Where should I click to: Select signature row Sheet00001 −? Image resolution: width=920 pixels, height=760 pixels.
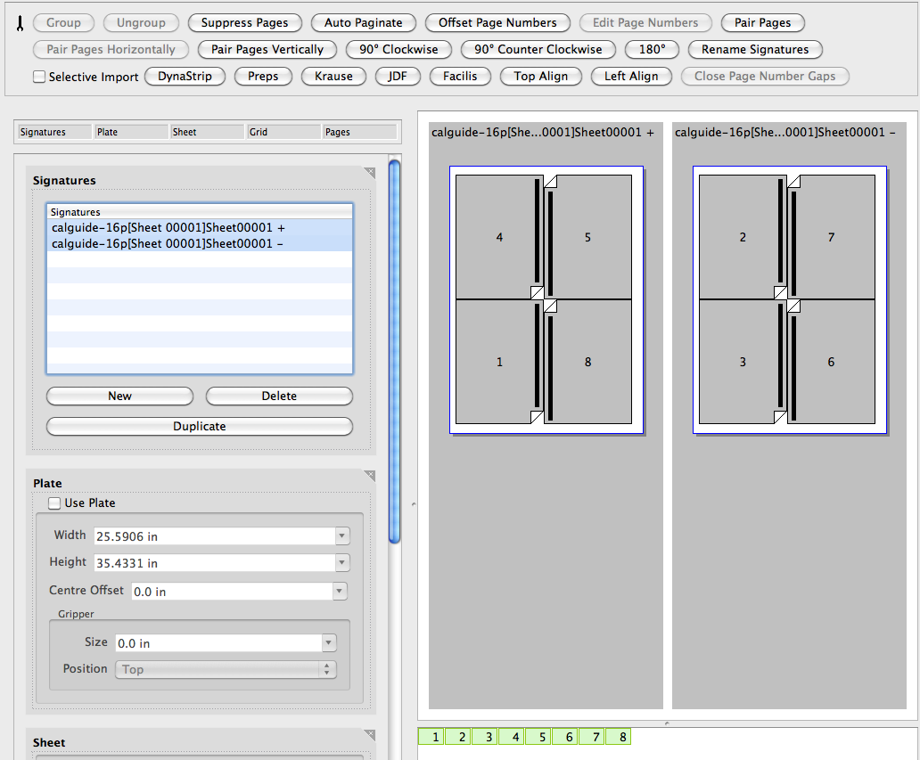pos(200,243)
